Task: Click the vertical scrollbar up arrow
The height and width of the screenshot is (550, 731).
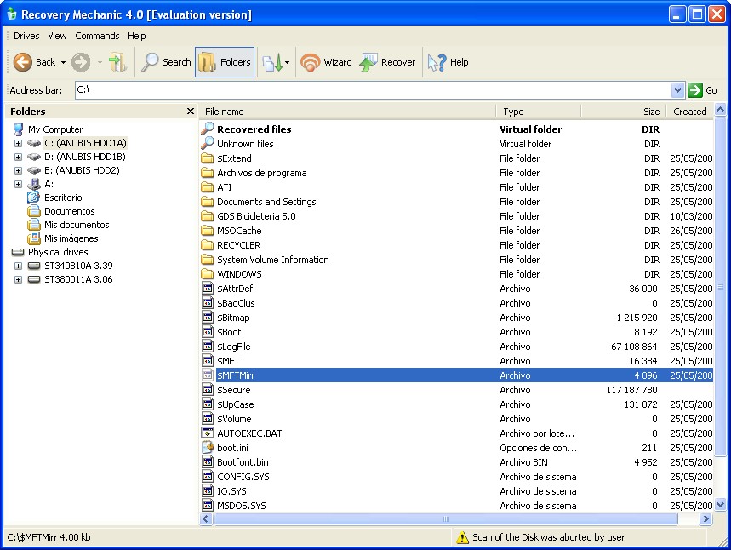Action: coord(720,110)
